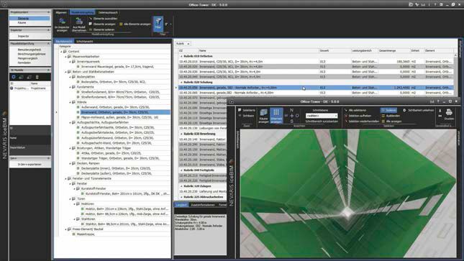This screenshot has width=464, height=261.
Task: Click the second icon in the 3D Modelle toolbar
Action: (x=22, y=77)
